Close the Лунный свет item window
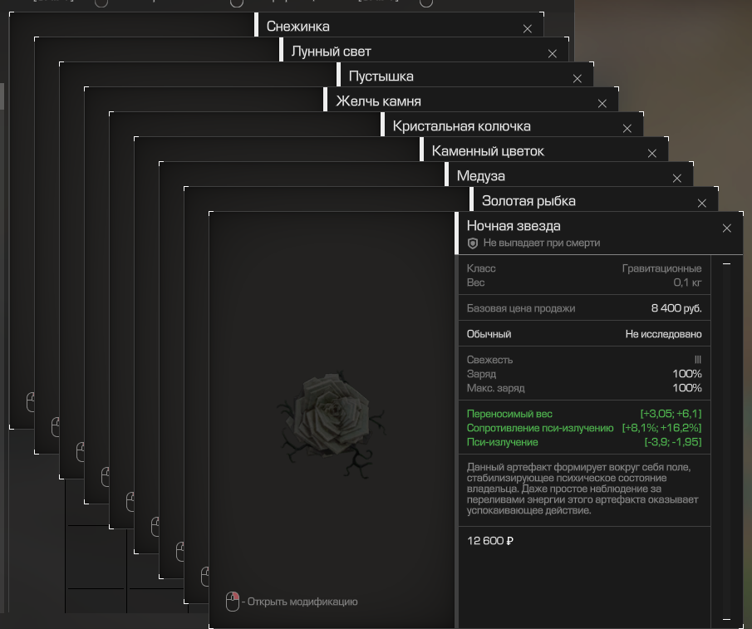The width and height of the screenshot is (752, 629). 553,54
